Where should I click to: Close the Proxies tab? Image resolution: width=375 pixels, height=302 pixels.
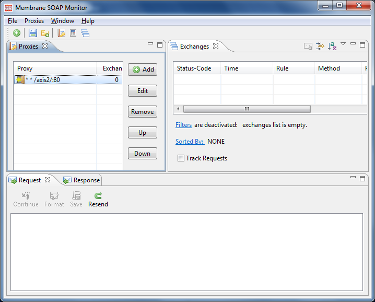coord(45,46)
